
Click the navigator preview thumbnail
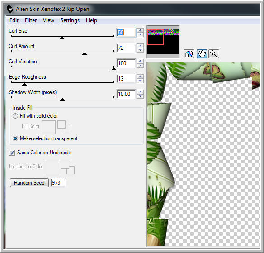click(163, 42)
